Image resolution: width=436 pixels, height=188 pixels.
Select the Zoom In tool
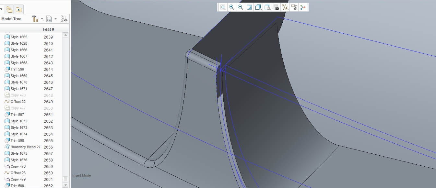[x=232, y=7]
